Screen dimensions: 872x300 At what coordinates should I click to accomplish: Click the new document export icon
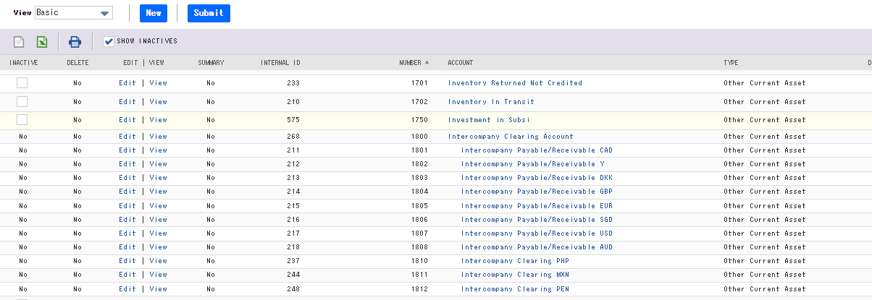(x=19, y=42)
